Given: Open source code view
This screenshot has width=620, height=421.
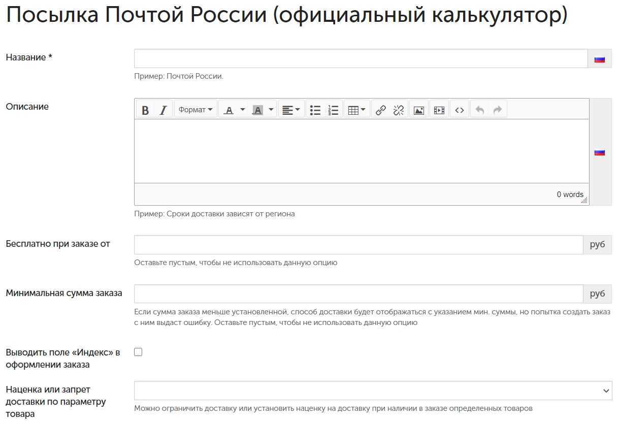Looking at the screenshot, I should (460, 110).
